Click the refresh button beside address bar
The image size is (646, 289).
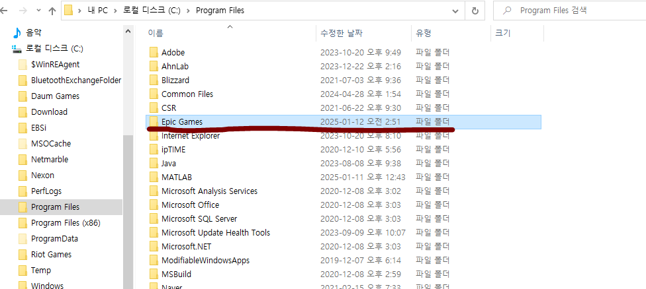point(475,11)
